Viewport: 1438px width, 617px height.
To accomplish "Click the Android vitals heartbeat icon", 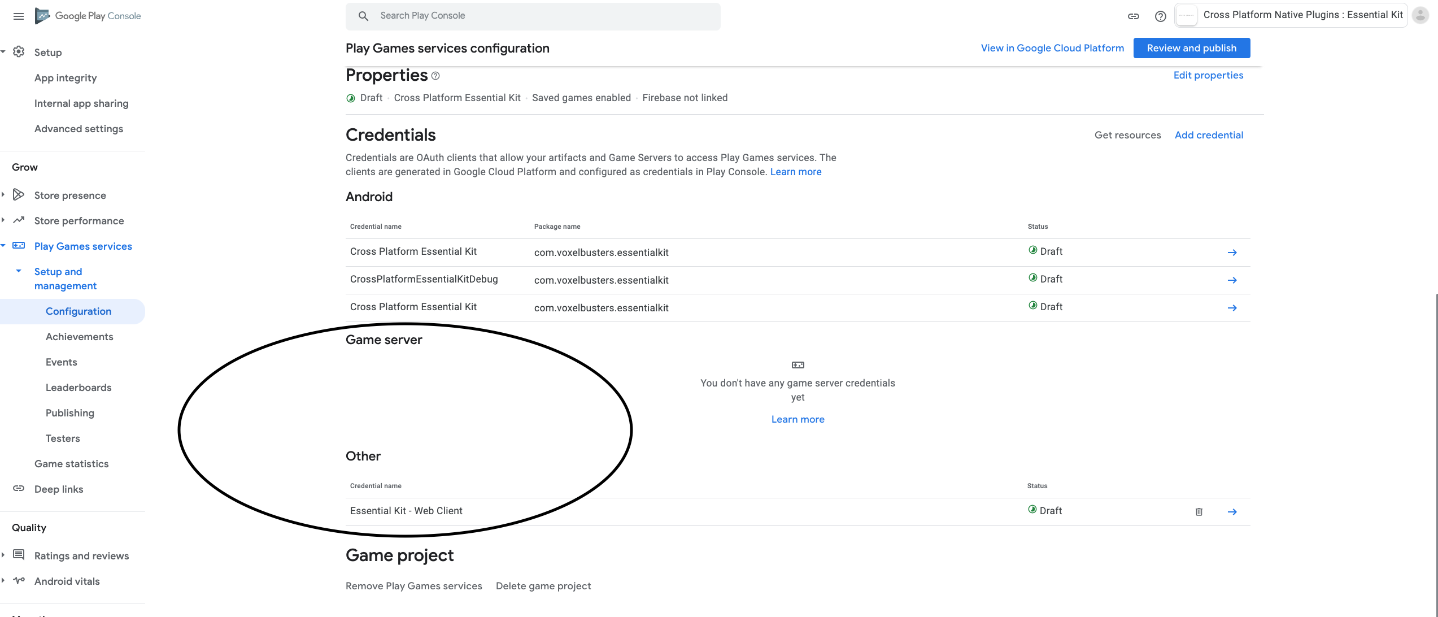I will [x=19, y=580].
